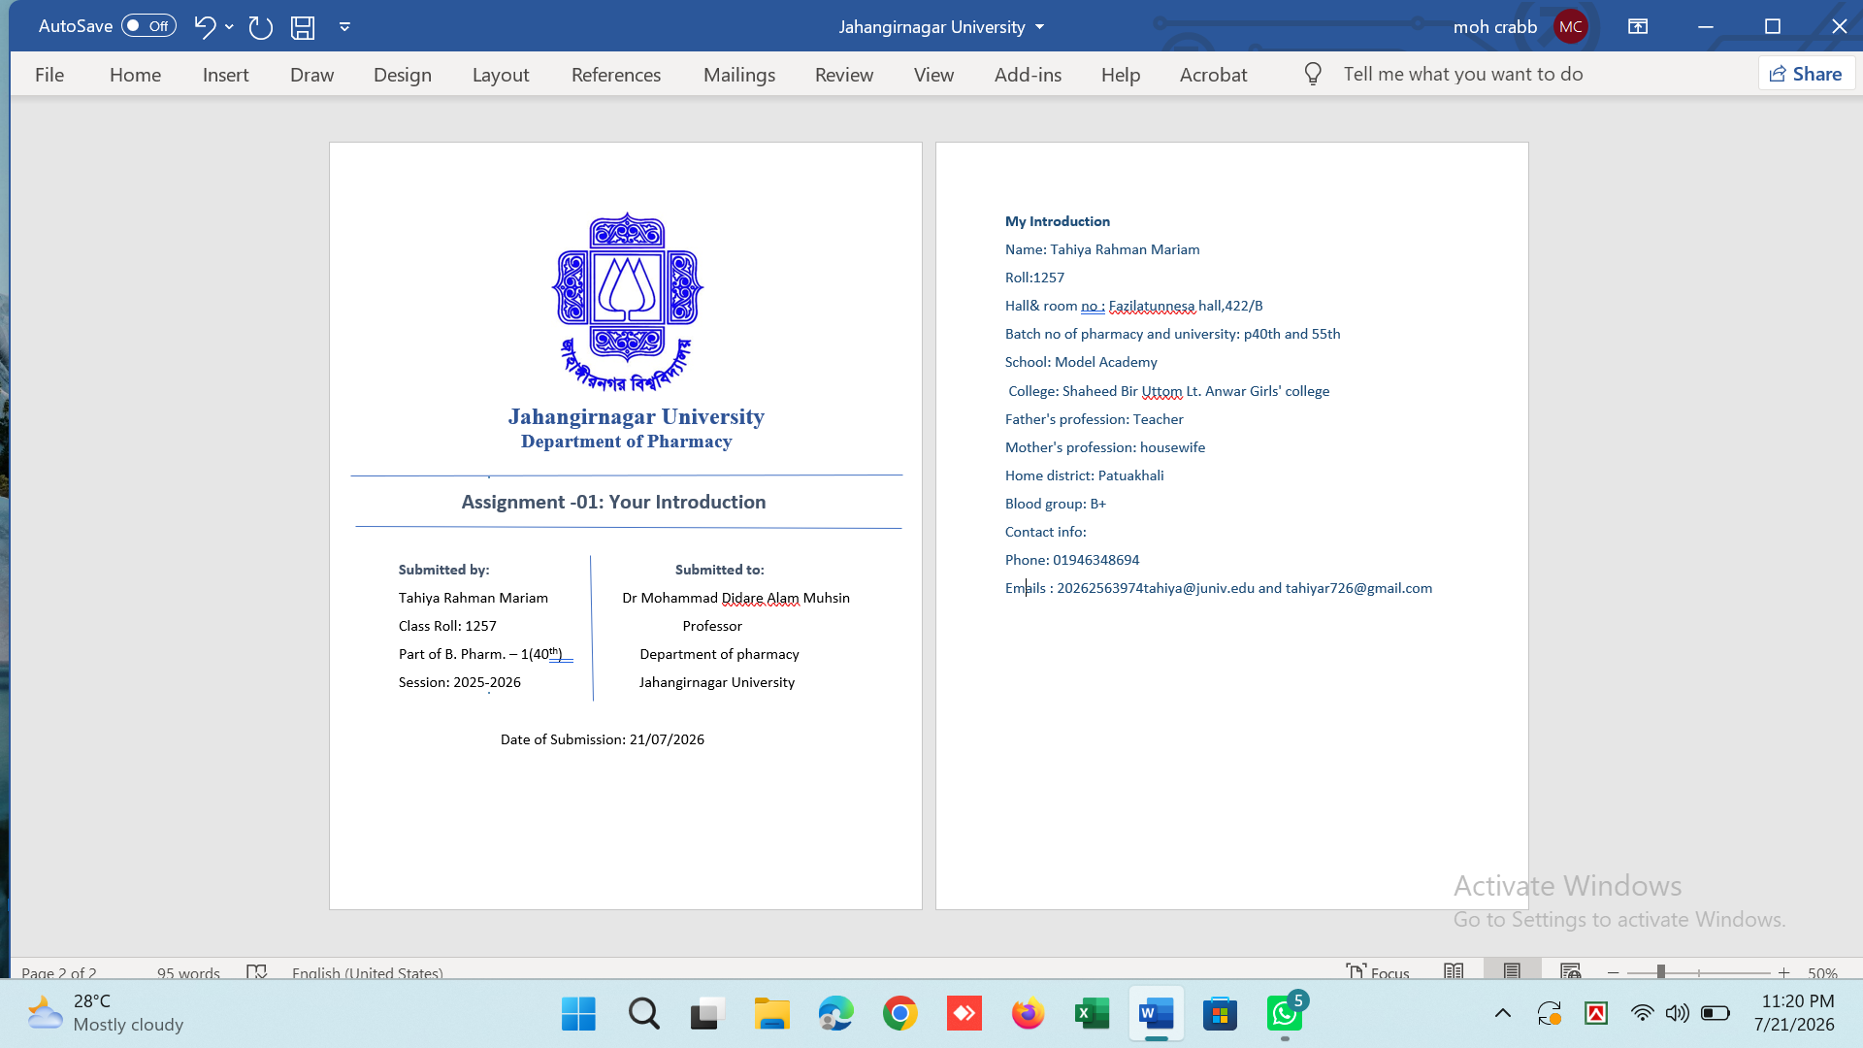Screen dimensions: 1863x1048
Task: Click 'Assignment -01: Your Introduction' heading
Action: click(x=613, y=502)
